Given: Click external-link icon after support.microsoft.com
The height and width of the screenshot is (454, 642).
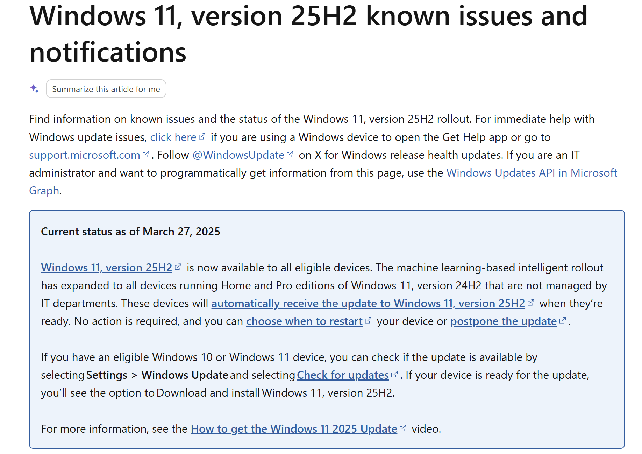Looking at the screenshot, I should coord(146,154).
